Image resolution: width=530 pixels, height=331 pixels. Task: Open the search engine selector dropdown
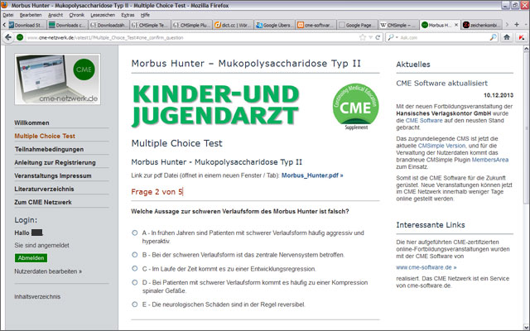tap(393, 37)
